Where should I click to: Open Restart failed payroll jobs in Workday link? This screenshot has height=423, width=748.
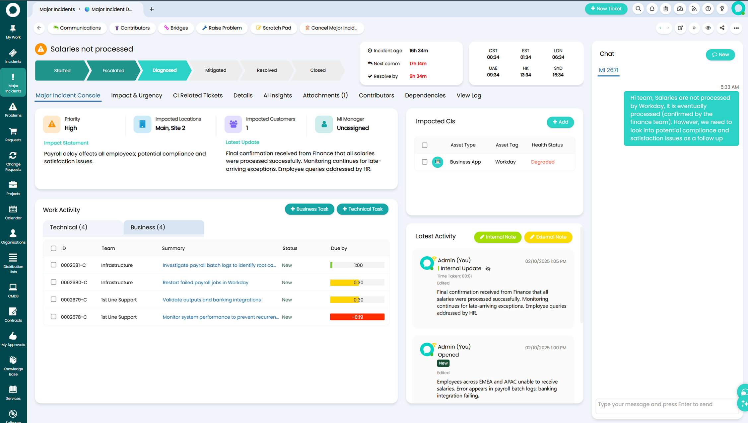click(205, 283)
